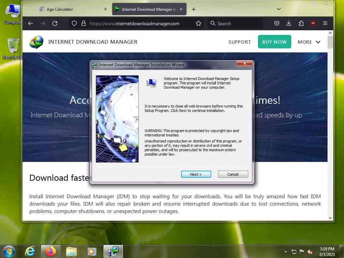Launch Internet Explorer from the taskbar
Screen dimensions: 344x258
tap(30, 251)
